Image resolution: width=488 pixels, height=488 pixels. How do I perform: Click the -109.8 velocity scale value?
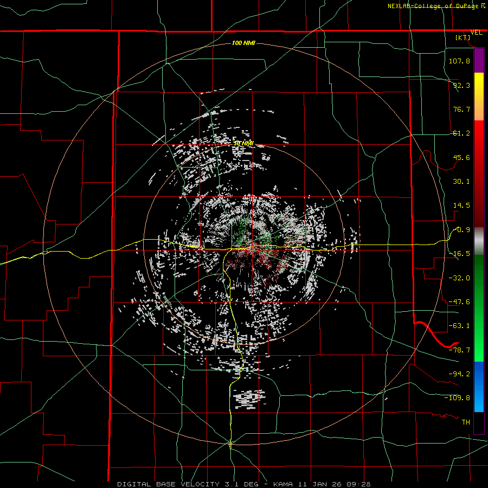click(x=457, y=398)
